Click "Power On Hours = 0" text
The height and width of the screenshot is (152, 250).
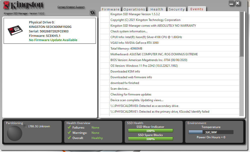click(211, 137)
